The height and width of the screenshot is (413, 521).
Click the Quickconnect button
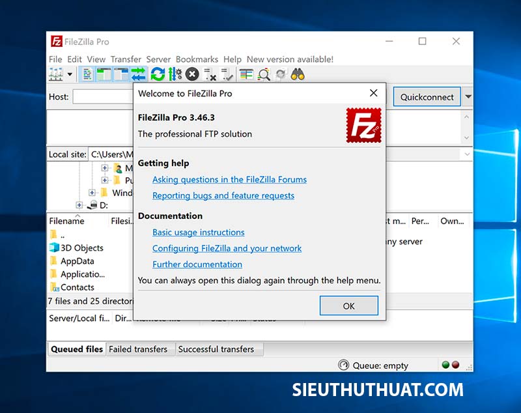click(x=427, y=96)
